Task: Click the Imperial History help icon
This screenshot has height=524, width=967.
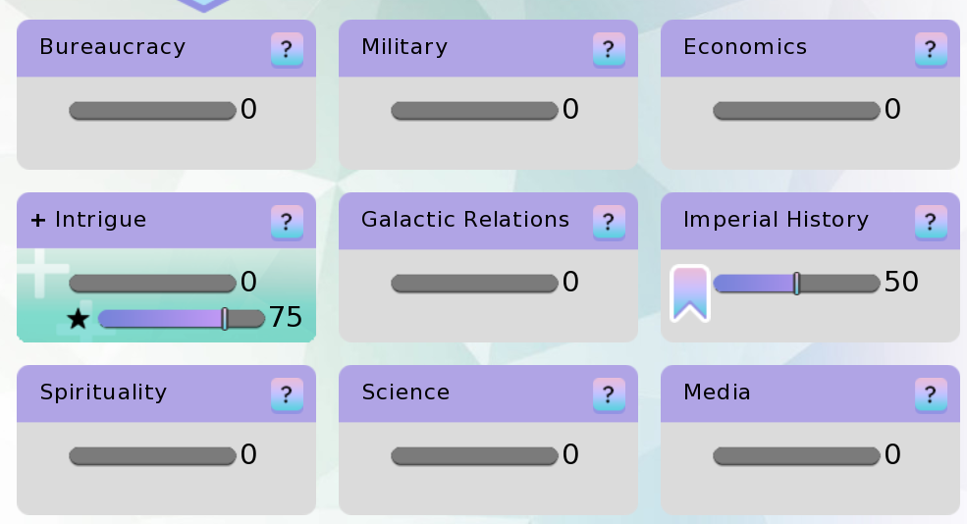Action: [x=931, y=222]
